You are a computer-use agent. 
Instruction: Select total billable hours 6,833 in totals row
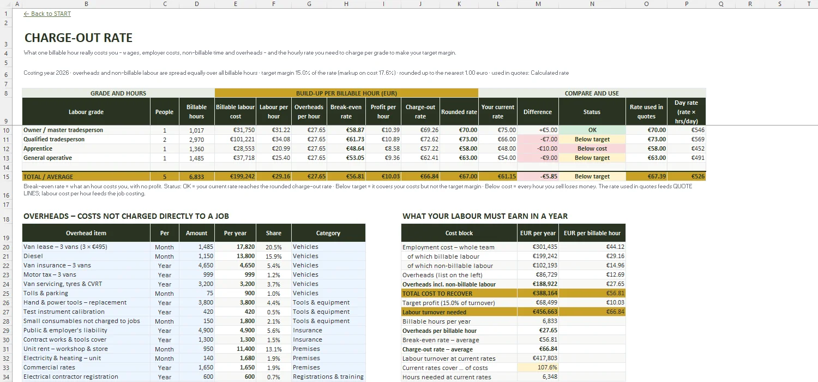point(196,176)
